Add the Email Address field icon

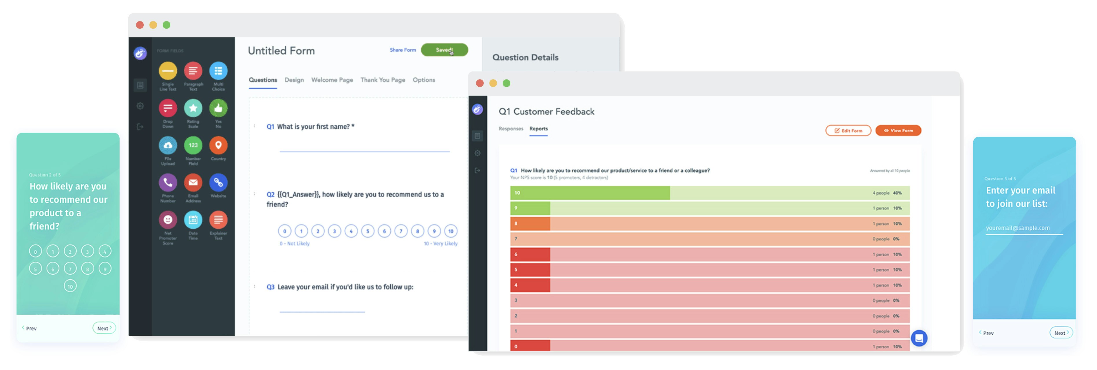pos(193,183)
